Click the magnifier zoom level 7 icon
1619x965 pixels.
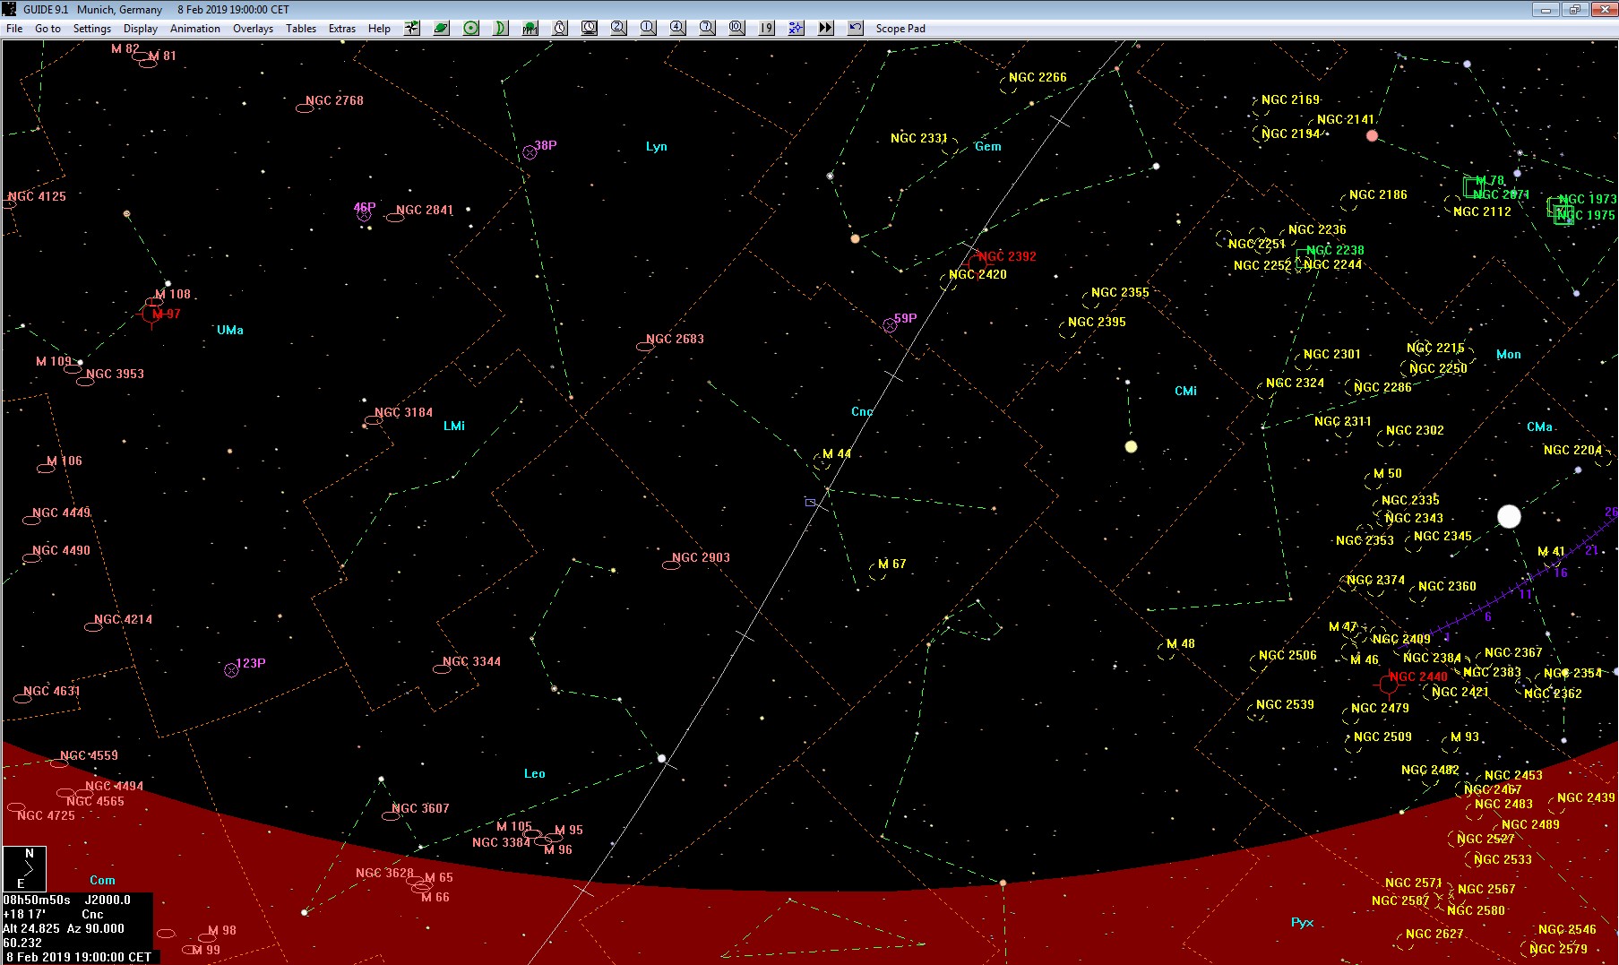708,28
